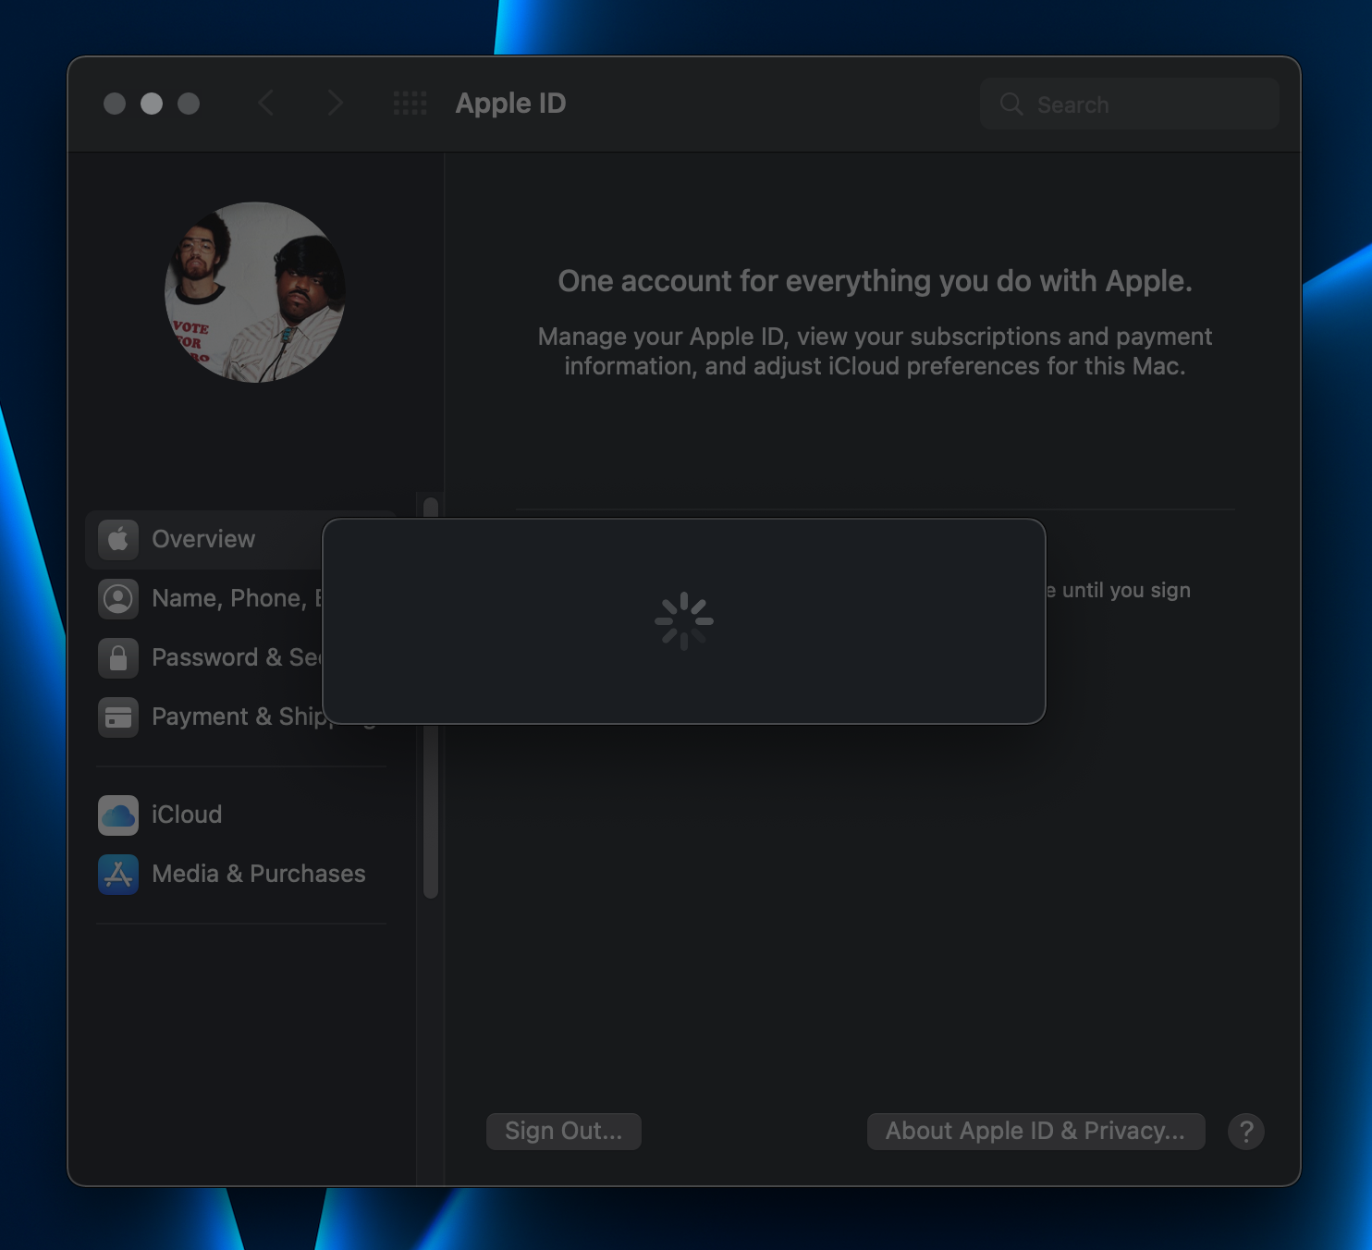Click the window zoom button
This screenshot has height=1250, width=1372.
[189, 104]
